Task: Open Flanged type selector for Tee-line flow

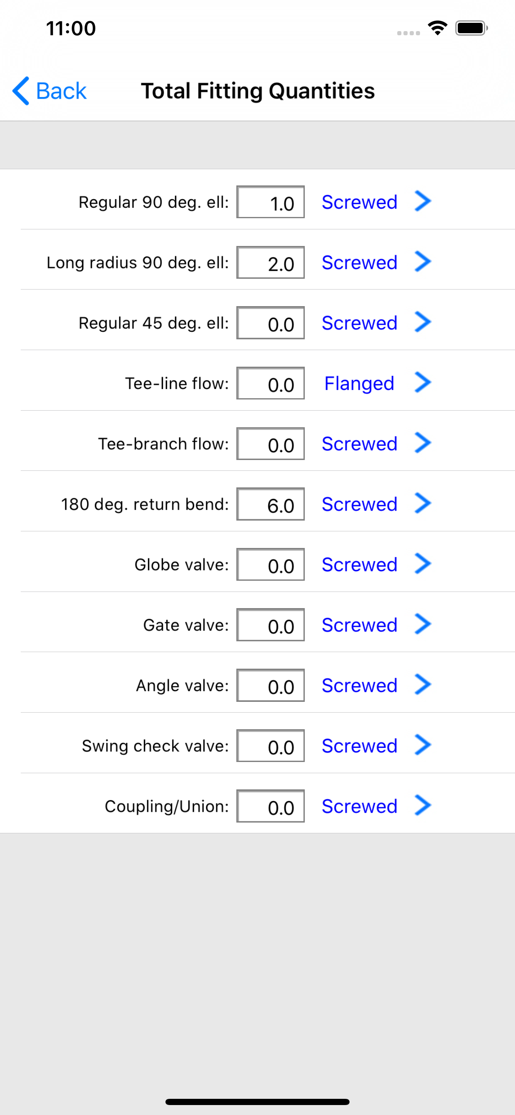Action: pos(359,384)
